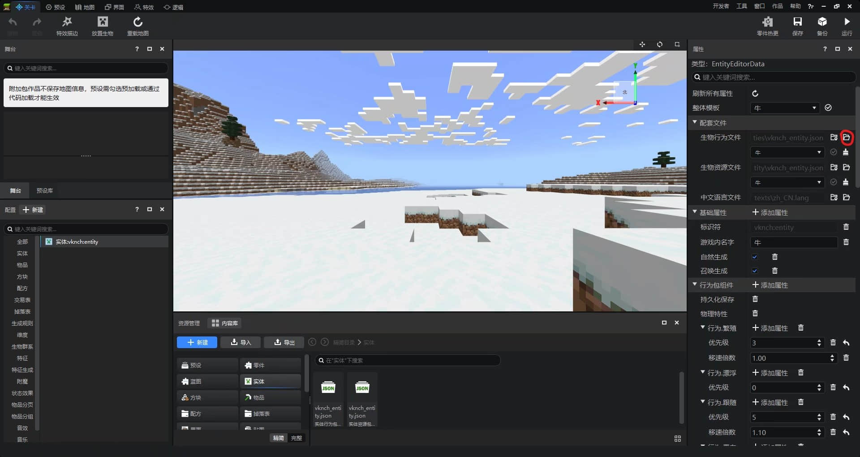Viewport: 860px width, 457px height.
Task: Switch to 精简 view mode
Action: click(x=279, y=438)
